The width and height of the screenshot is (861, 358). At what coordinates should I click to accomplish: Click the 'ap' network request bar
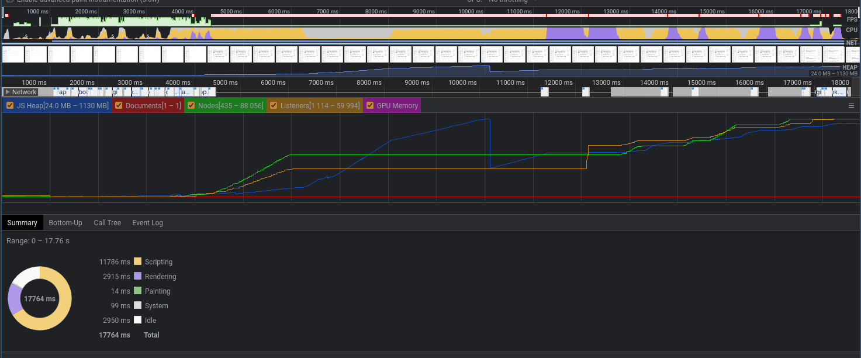[63, 92]
